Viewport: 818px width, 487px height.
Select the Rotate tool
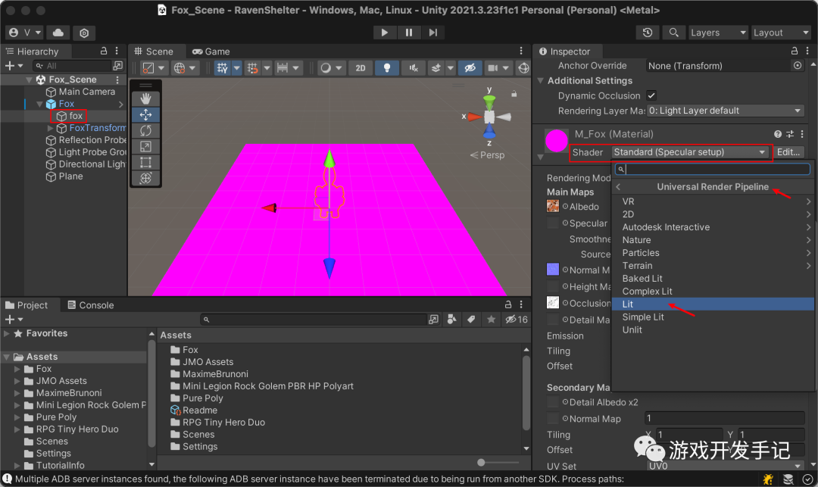145,130
